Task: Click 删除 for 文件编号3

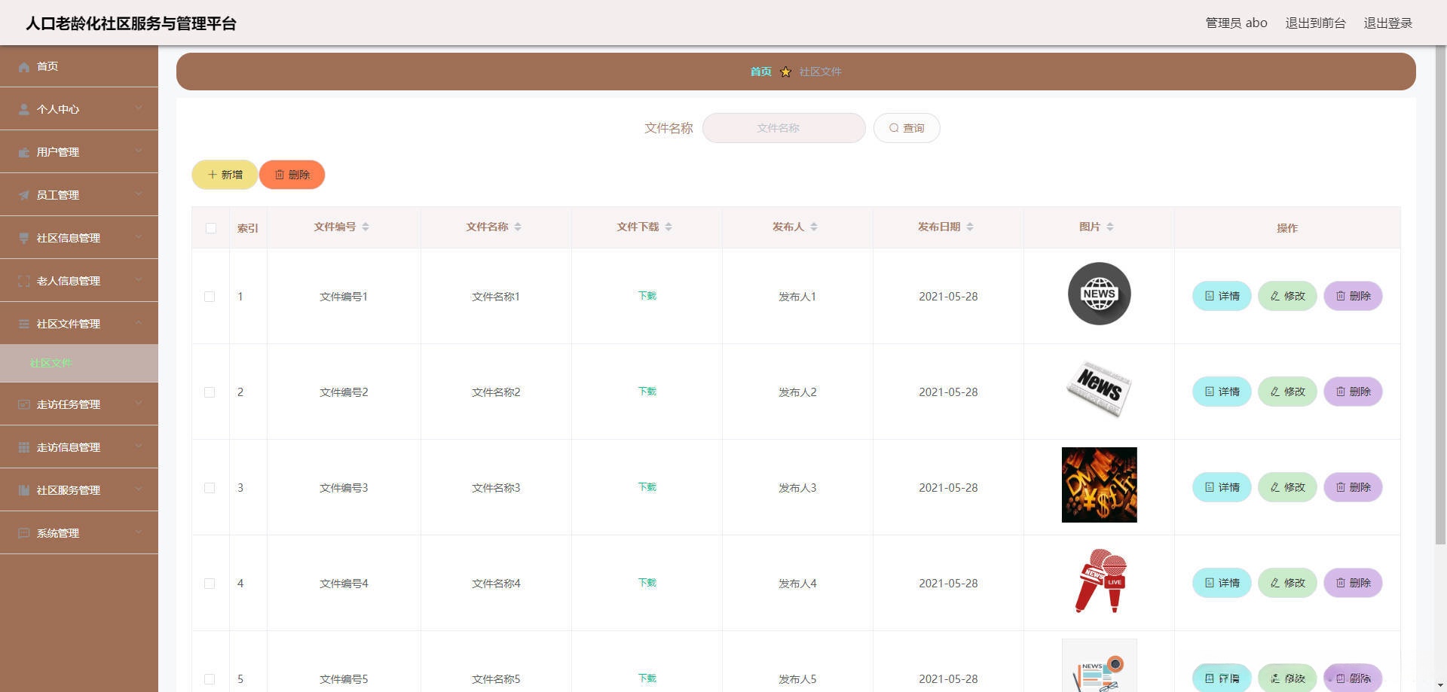Action: (x=1353, y=487)
